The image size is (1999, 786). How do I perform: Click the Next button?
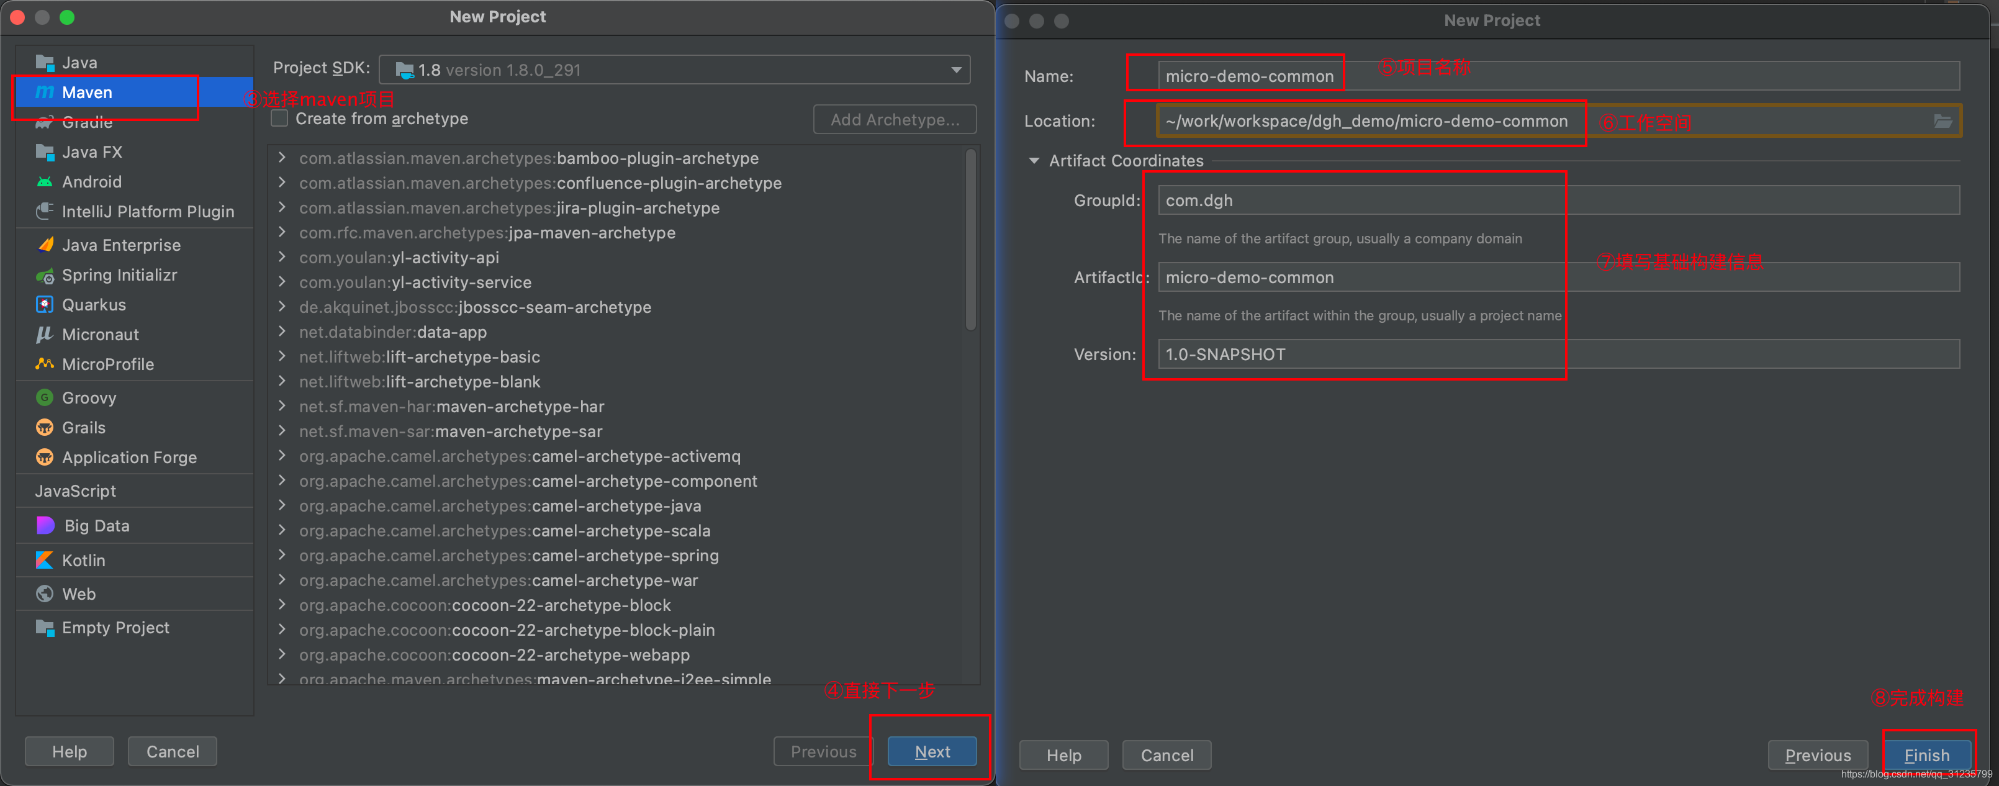coord(931,751)
